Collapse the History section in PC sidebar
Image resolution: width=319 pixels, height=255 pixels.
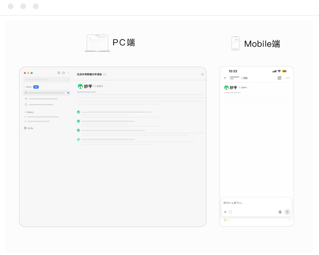point(24,112)
